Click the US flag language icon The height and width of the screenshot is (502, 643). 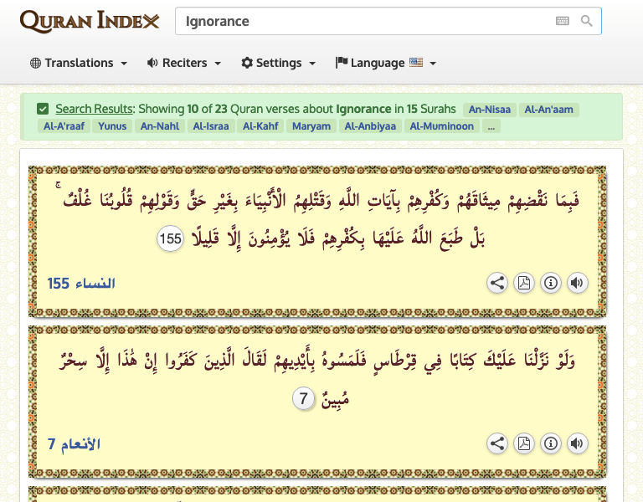(416, 62)
